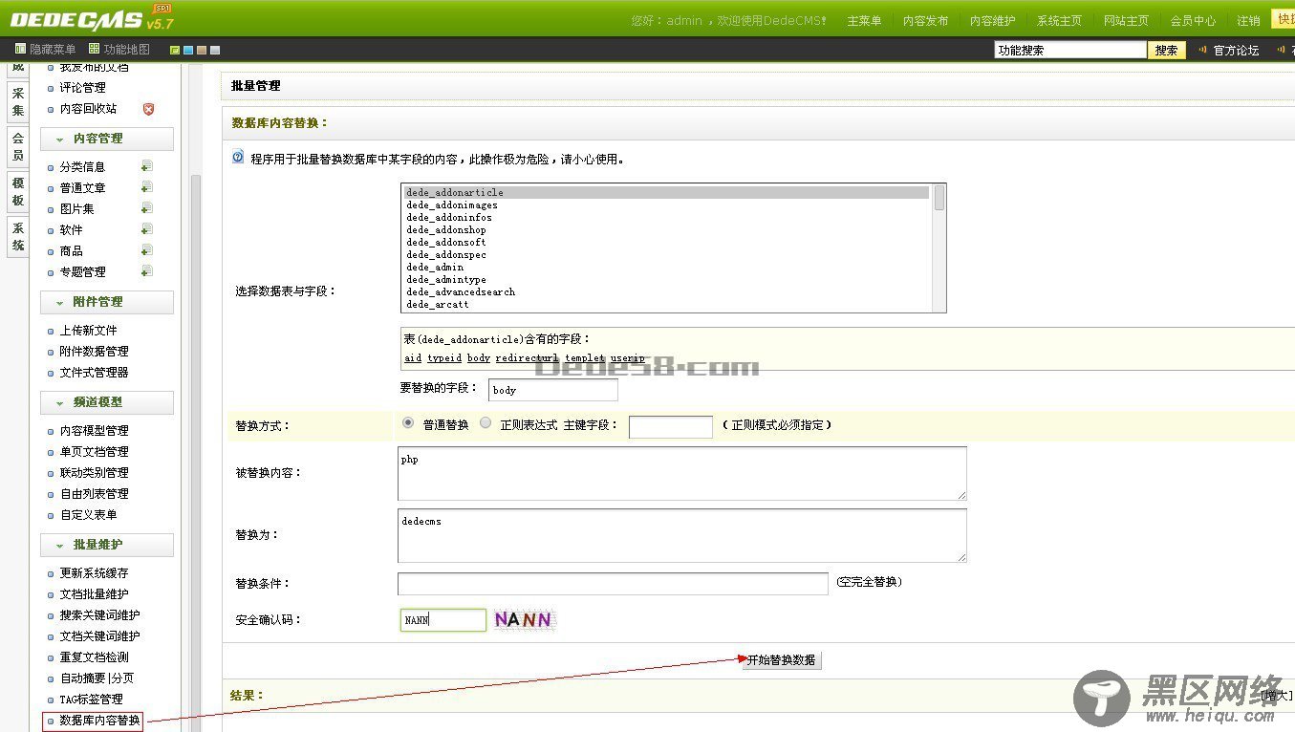
Task: Open 内容维护 in top navigation
Action: pos(993,21)
